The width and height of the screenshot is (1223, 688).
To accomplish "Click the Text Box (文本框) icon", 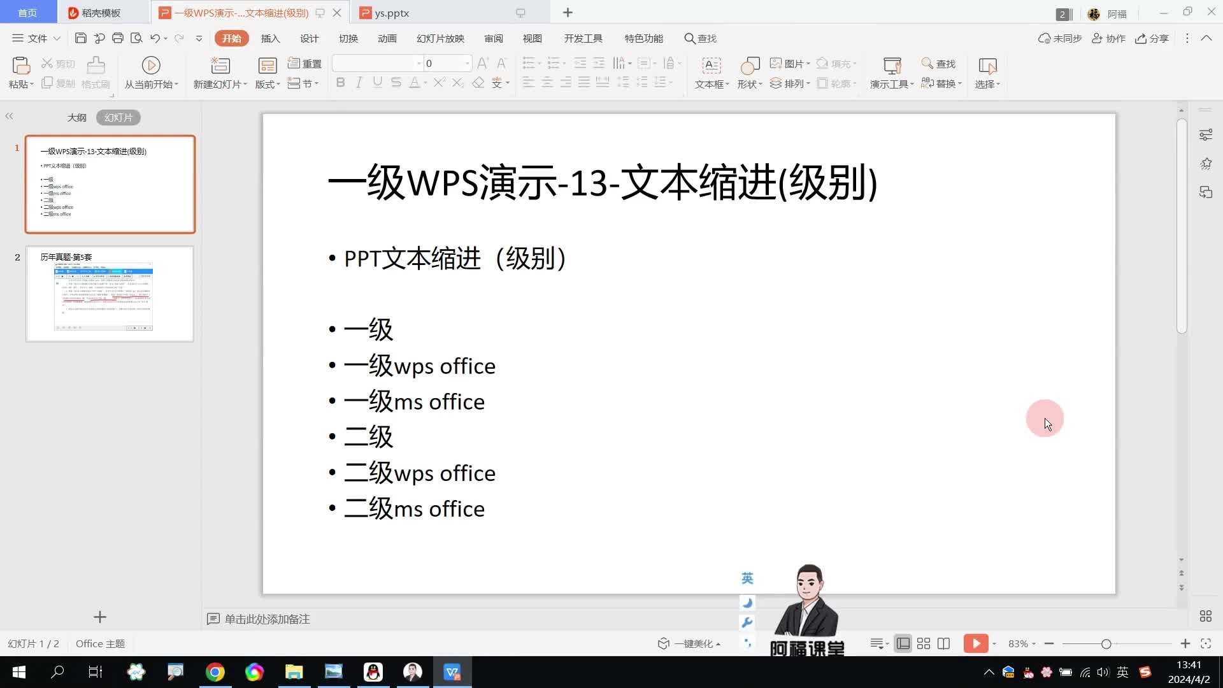I will pyautogui.click(x=711, y=65).
